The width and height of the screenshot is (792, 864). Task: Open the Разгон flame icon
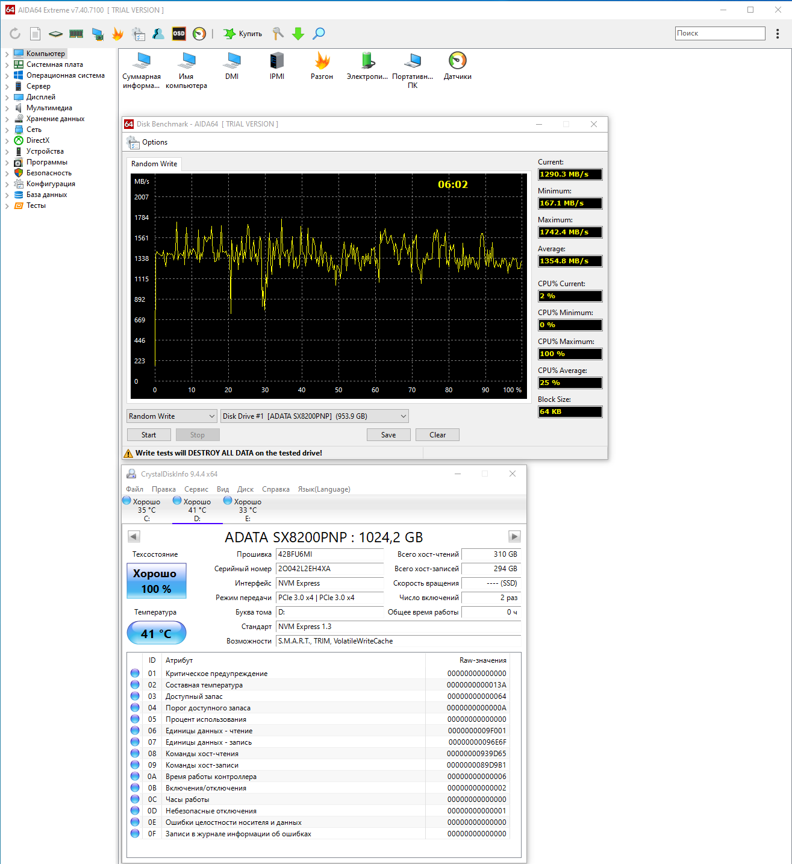click(x=322, y=66)
